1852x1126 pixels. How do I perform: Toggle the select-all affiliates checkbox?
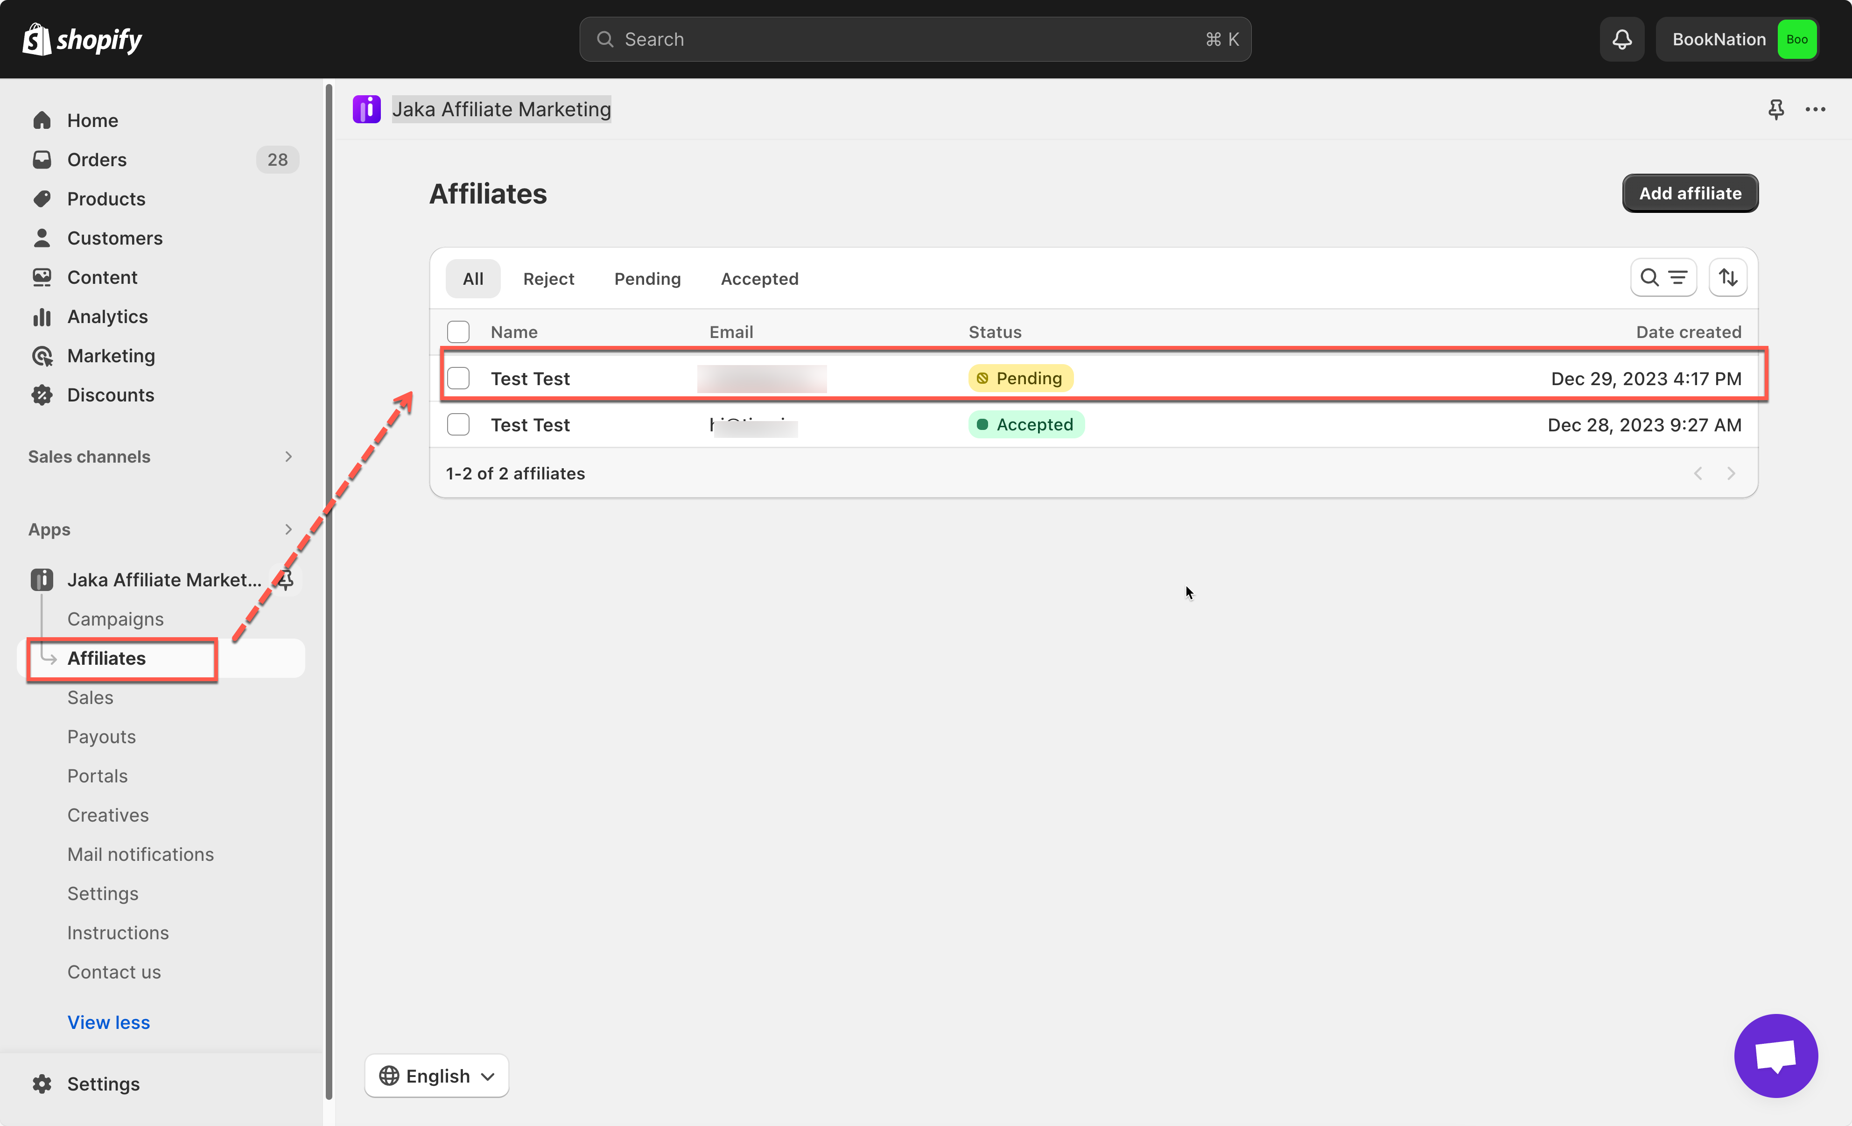click(x=458, y=332)
